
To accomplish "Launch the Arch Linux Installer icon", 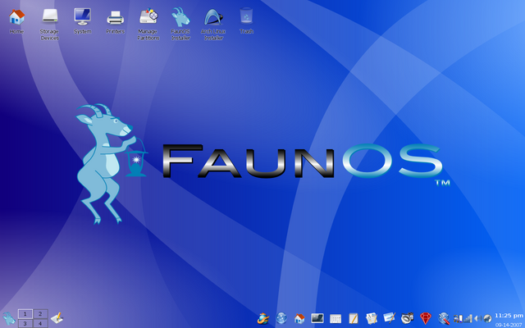I will pyautogui.click(x=213, y=24).
